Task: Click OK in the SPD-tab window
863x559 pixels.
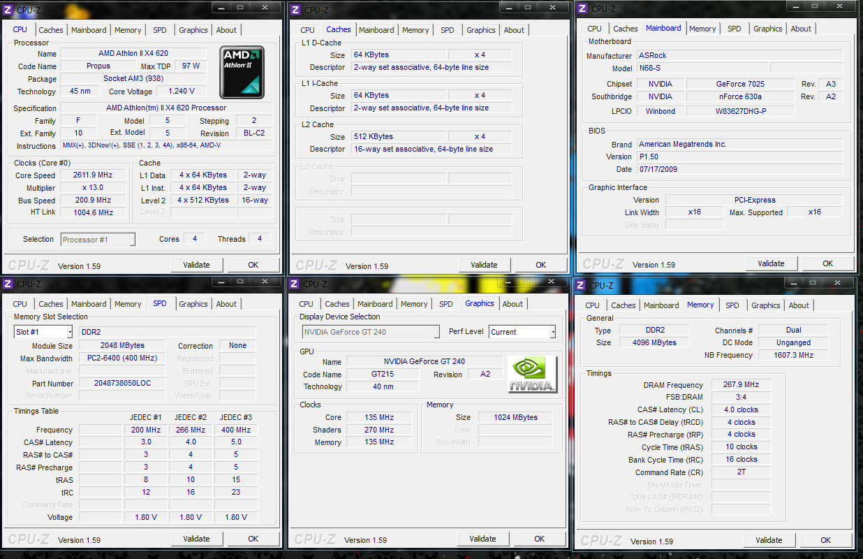Action: point(253,539)
